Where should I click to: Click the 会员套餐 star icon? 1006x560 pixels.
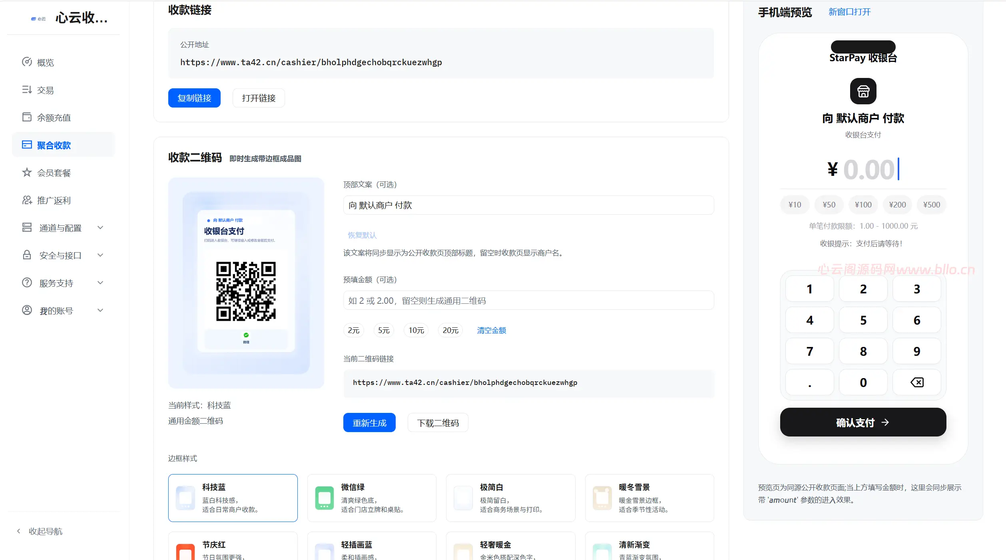point(27,172)
